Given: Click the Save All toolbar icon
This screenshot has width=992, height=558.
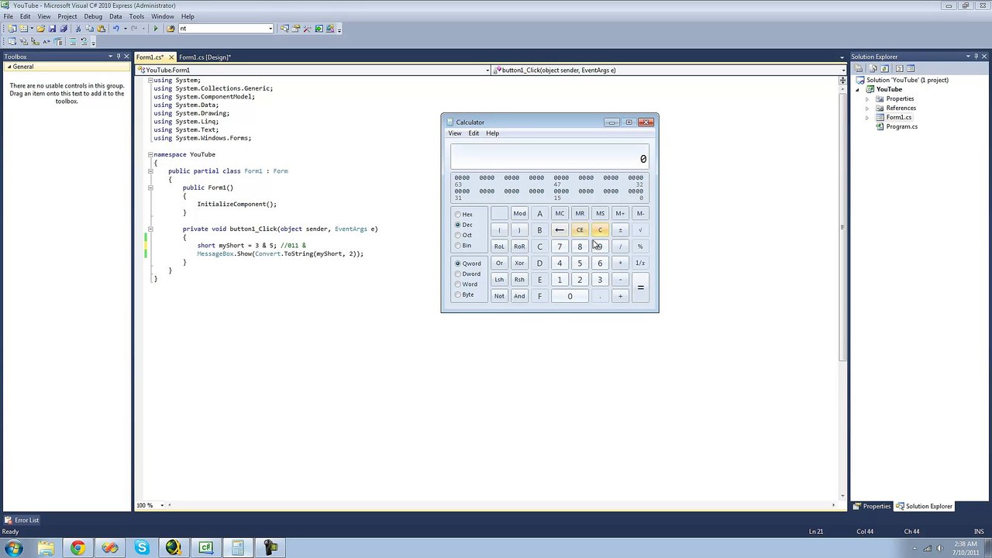Looking at the screenshot, I should [x=64, y=29].
